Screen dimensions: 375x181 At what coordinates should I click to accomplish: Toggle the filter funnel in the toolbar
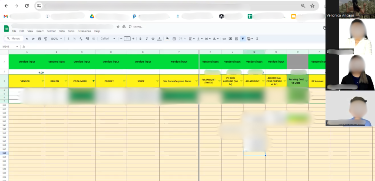pos(243,39)
